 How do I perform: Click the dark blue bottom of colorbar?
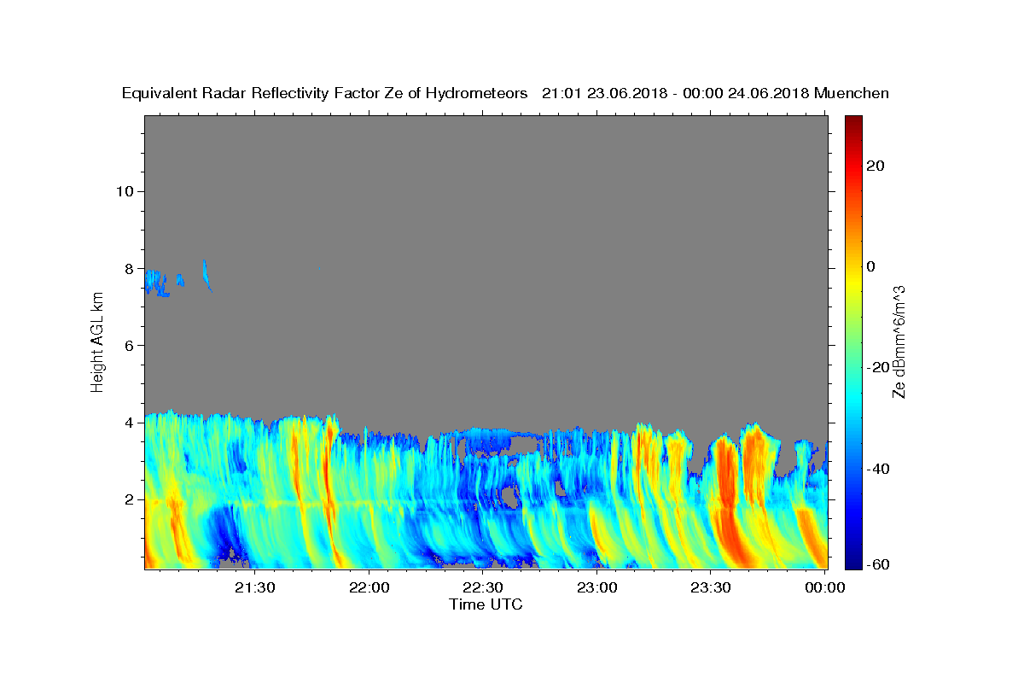(x=853, y=562)
